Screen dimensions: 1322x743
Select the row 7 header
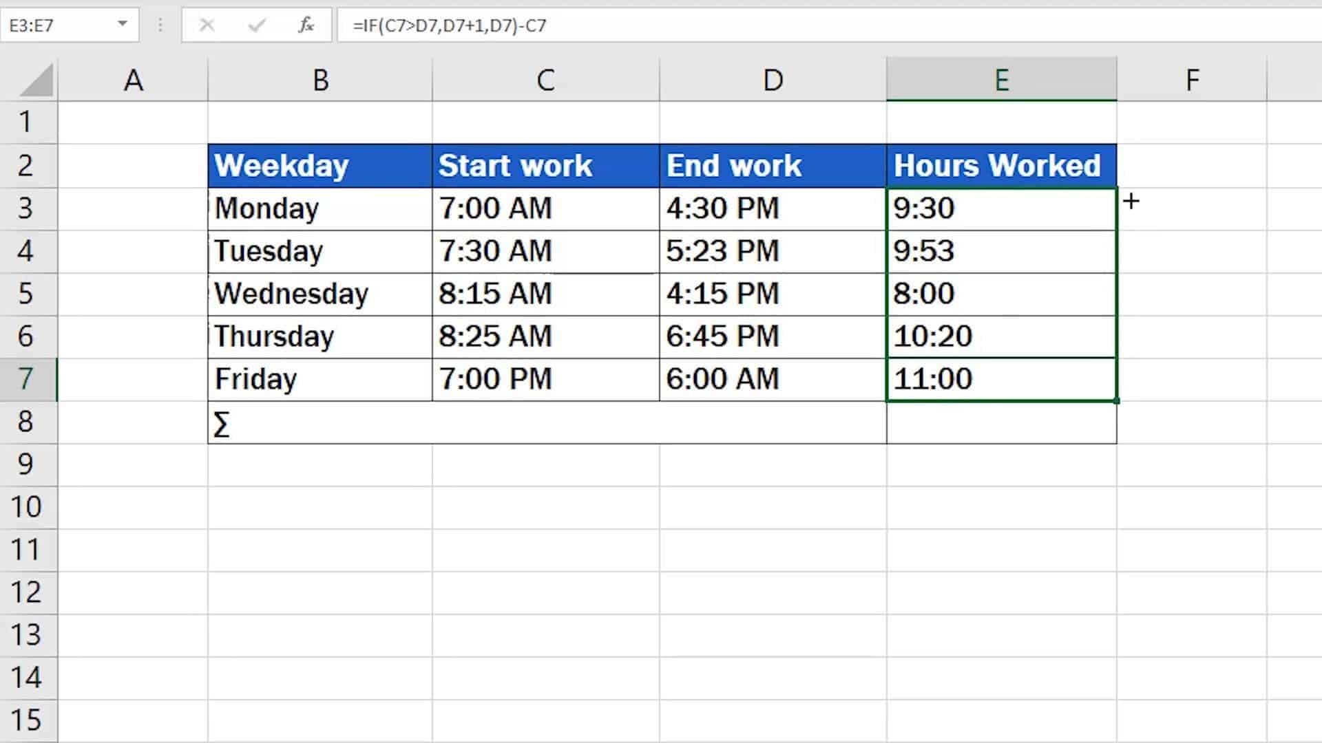tap(28, 379)
